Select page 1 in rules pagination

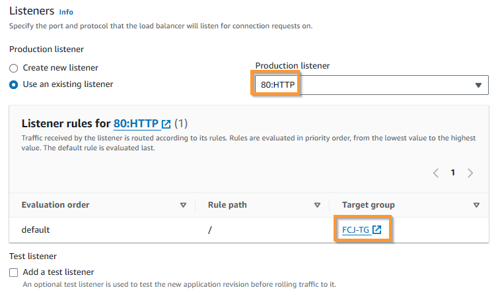(x=453, y=173)
